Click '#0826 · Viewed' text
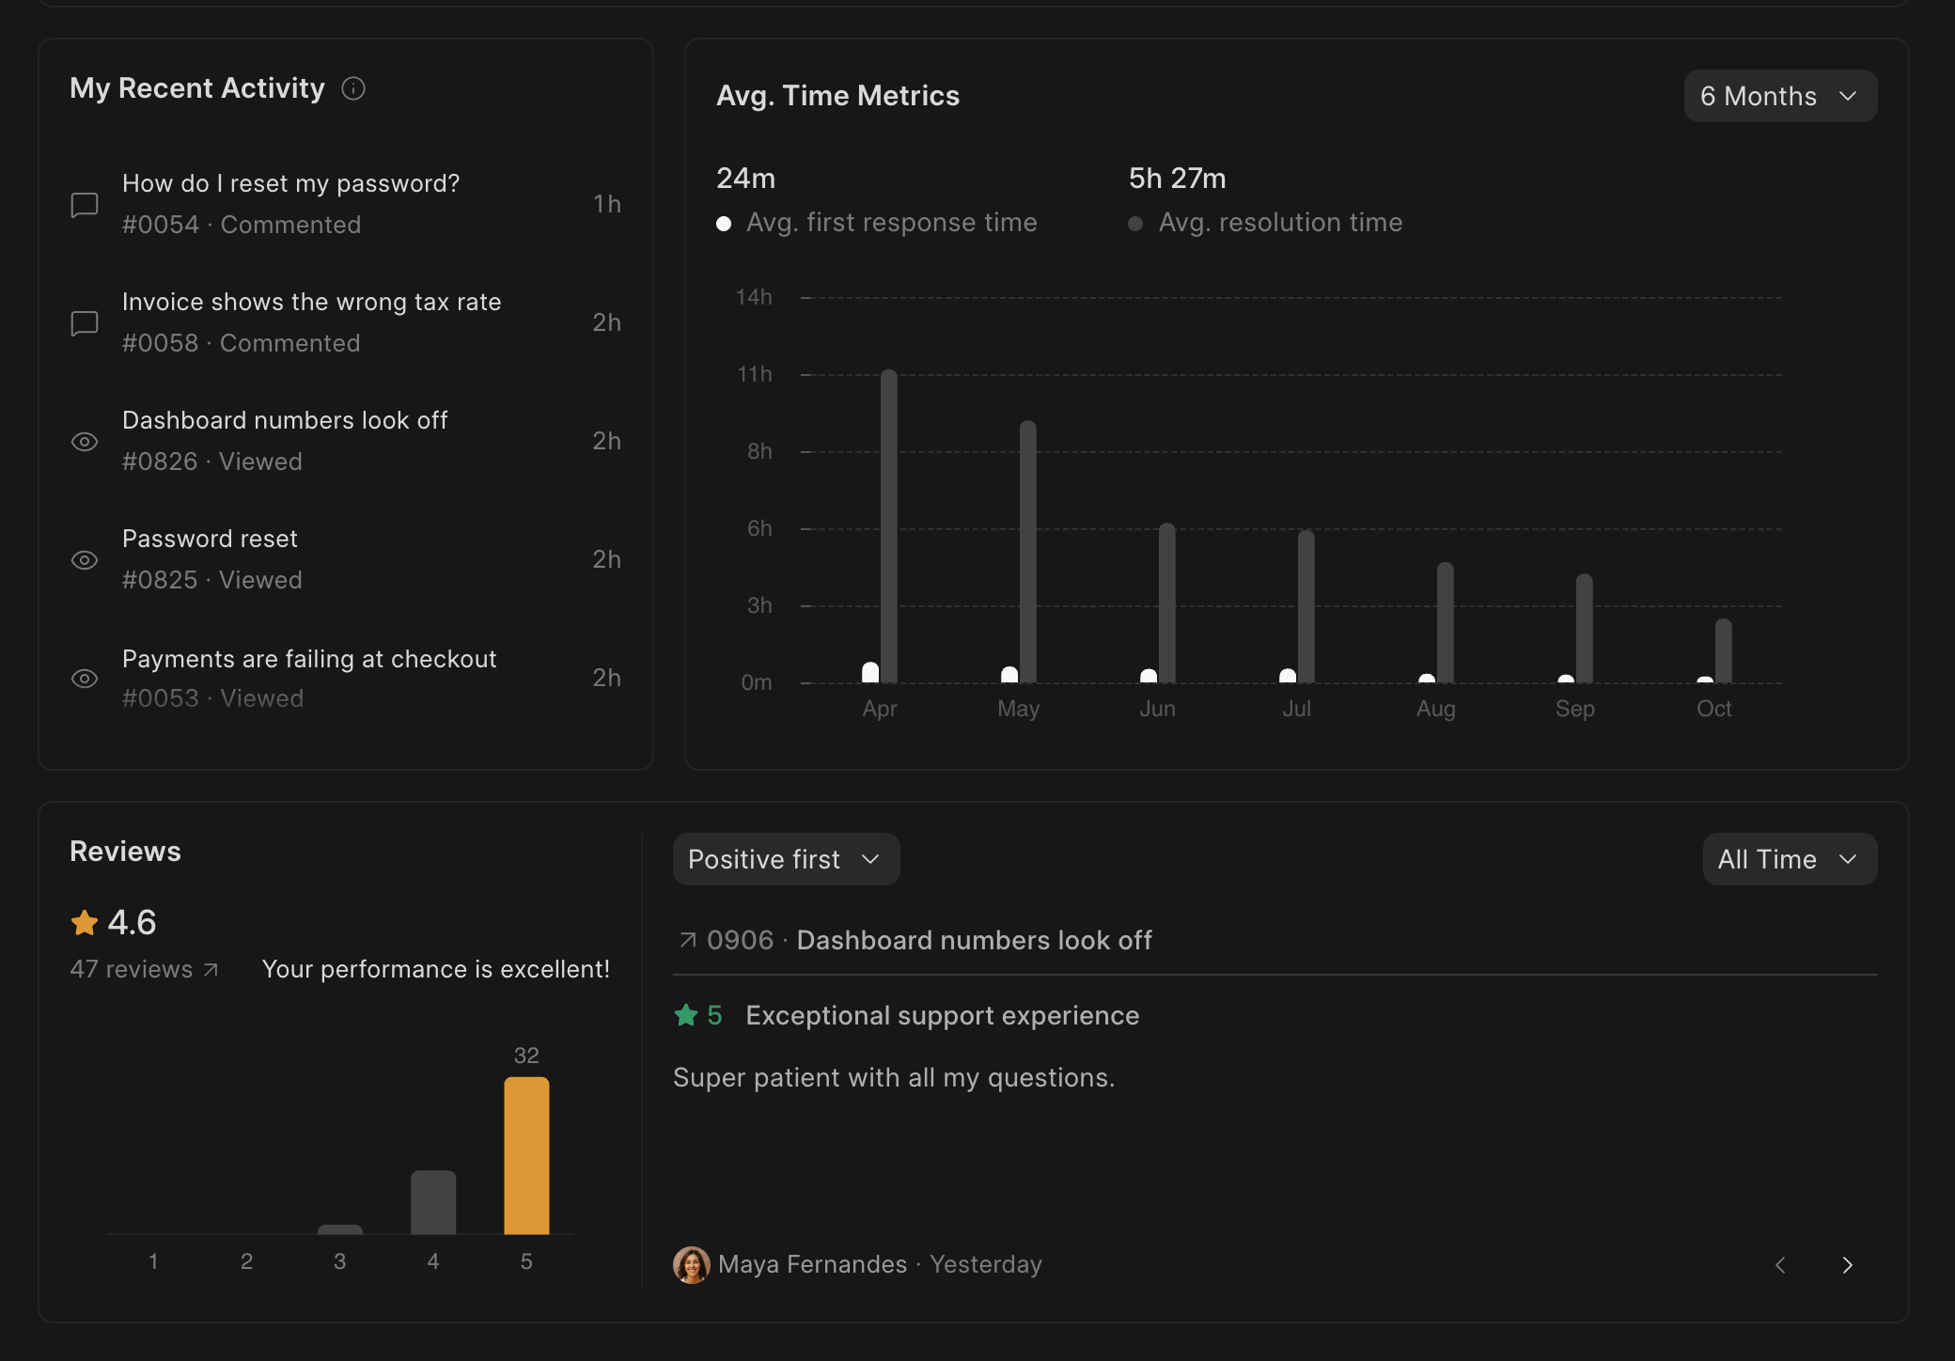1955x1361 pixels. click(212, 461)
